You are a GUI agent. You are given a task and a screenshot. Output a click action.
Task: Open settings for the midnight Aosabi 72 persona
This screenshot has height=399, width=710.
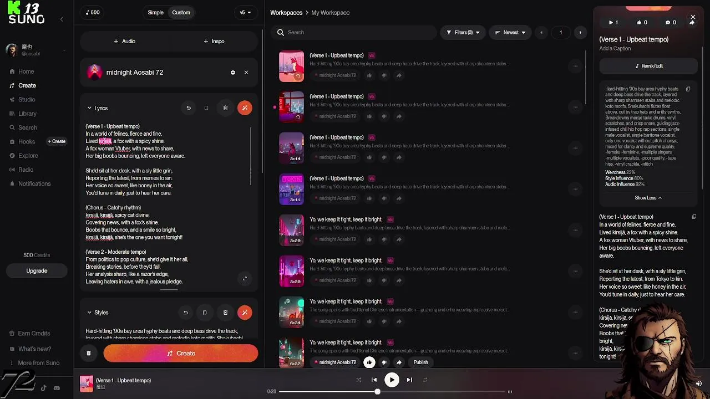[233, 73]
